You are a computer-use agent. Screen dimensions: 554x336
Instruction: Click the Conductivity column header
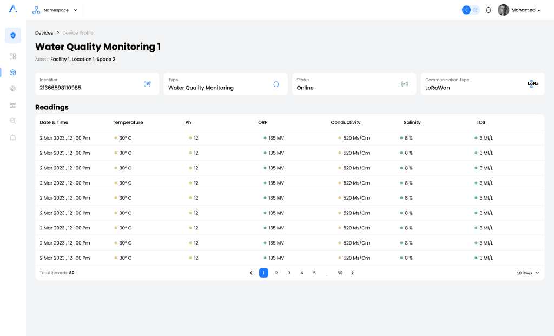coord(346,122)
